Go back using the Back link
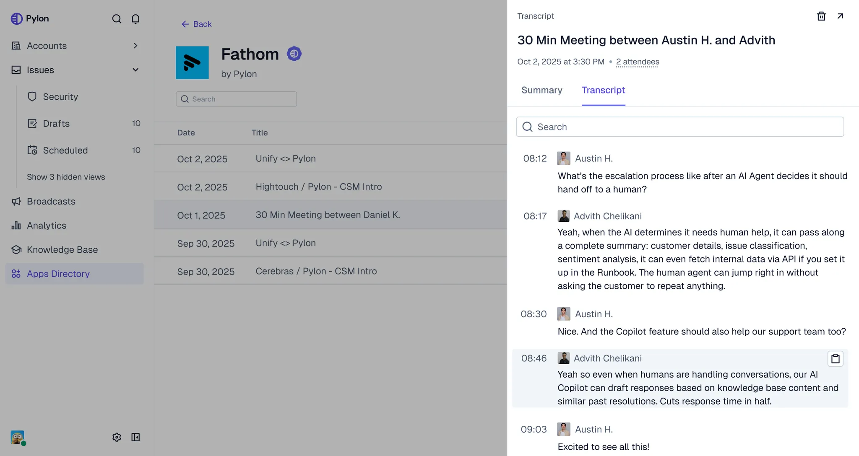Image resolution: width=859 pixels, height=456 pixels. pyautogui.click(x=196, y=24)
